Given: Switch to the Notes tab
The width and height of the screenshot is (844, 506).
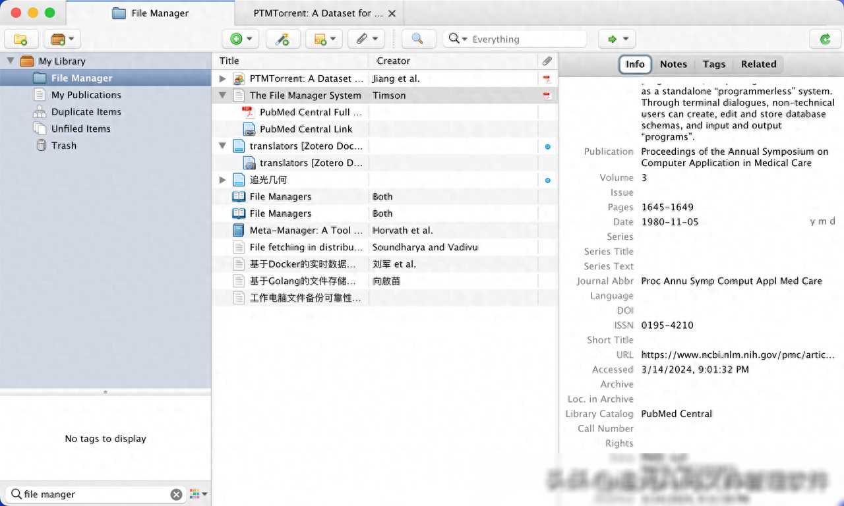Looking at the screenshot, I should click(673, 64).
